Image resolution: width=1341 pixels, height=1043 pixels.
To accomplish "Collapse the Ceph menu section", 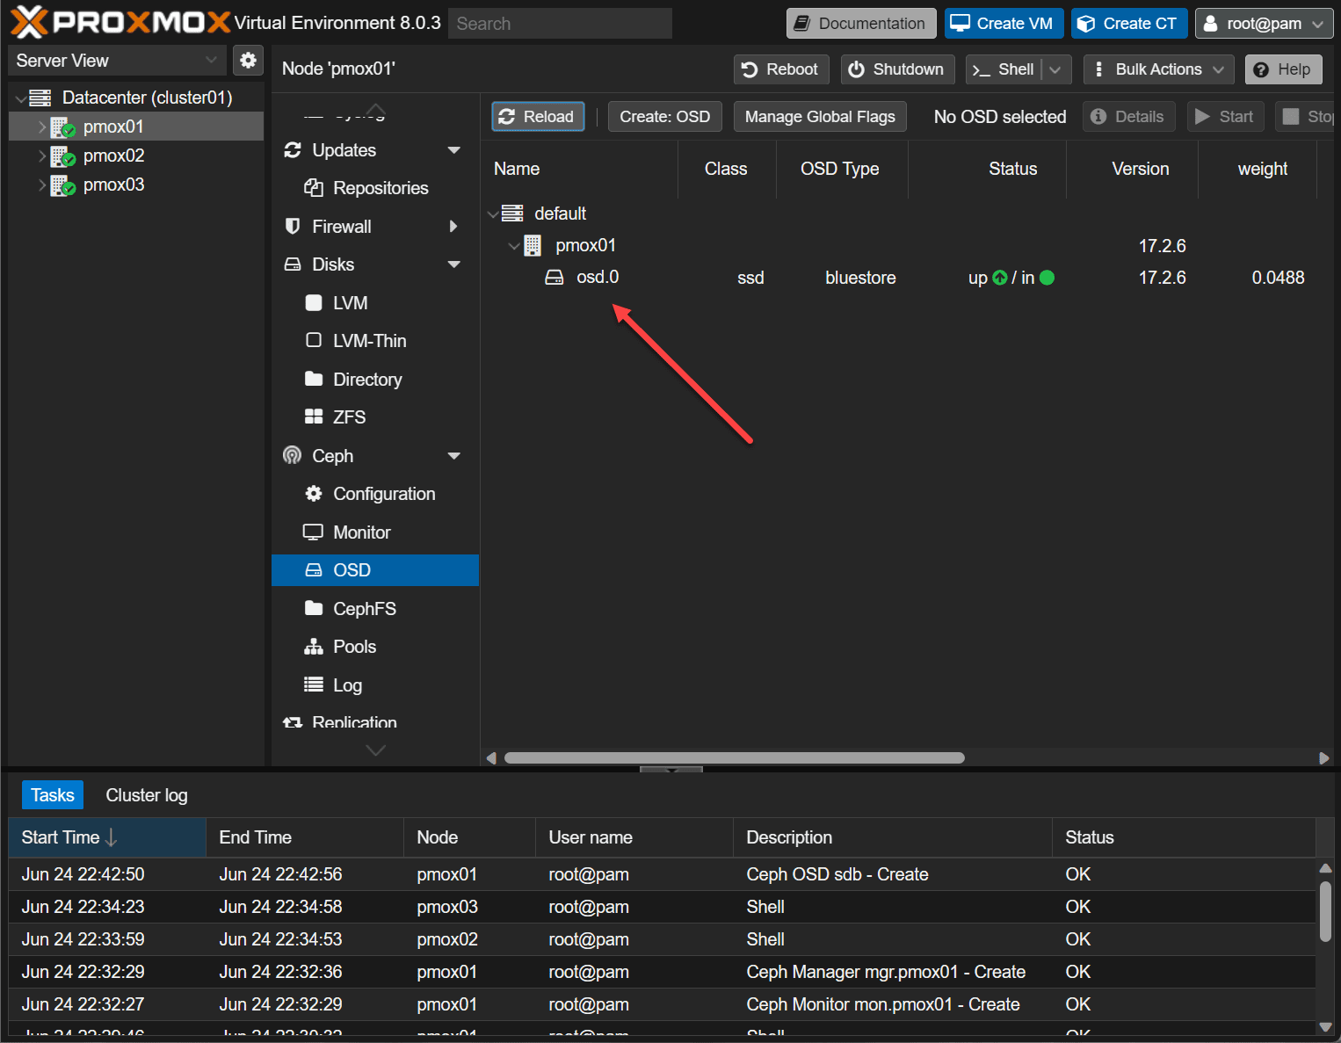I will pos(453,456).
